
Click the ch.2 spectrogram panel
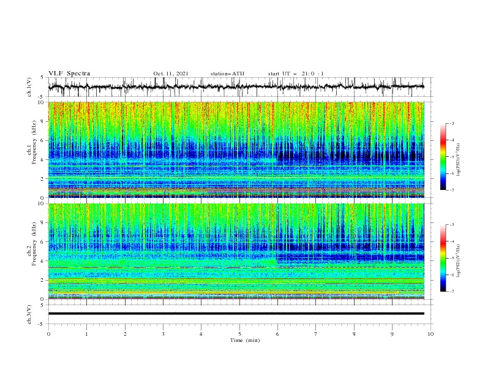[x=236, y=251]
